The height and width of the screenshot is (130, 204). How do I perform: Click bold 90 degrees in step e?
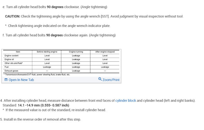55,7
